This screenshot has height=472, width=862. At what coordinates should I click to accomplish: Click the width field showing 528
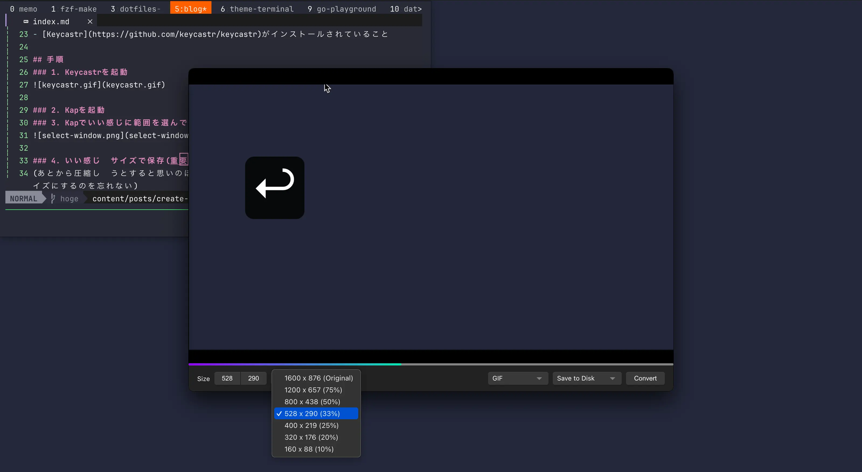227,378
